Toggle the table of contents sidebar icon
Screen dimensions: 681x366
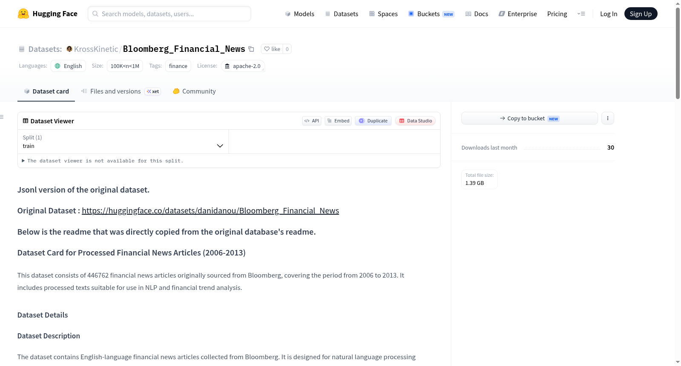tap(2, 117)
